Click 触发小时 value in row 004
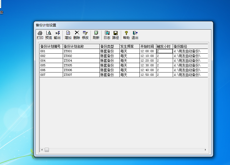 pyautogui.click(x=164, y=61)
